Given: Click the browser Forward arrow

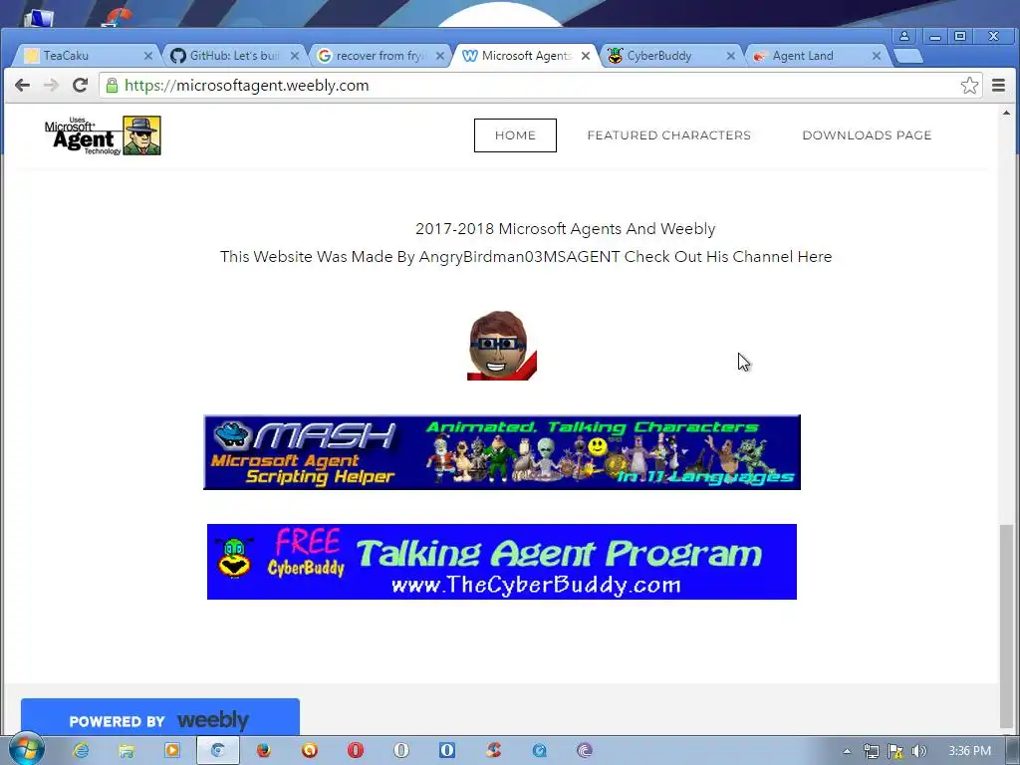Looking at the screenshot, I should coord(51,86).
